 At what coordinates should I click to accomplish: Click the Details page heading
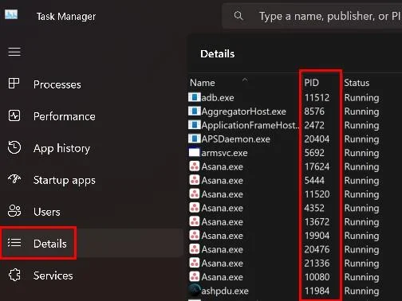(218, 54)
